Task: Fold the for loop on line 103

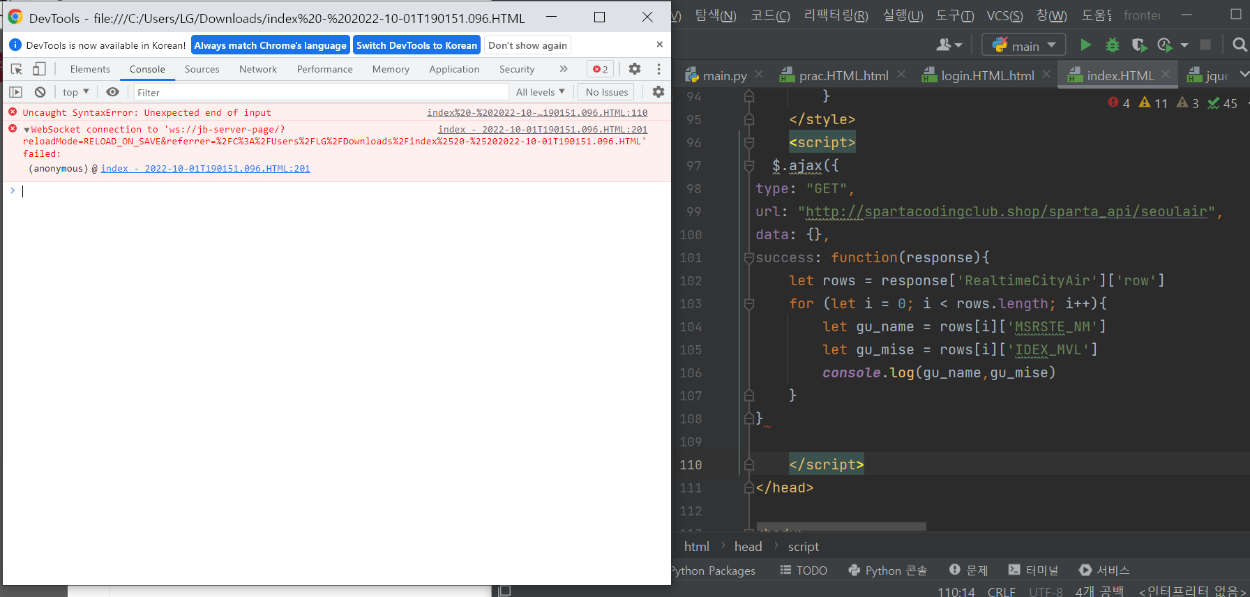Action: (749, 303)
